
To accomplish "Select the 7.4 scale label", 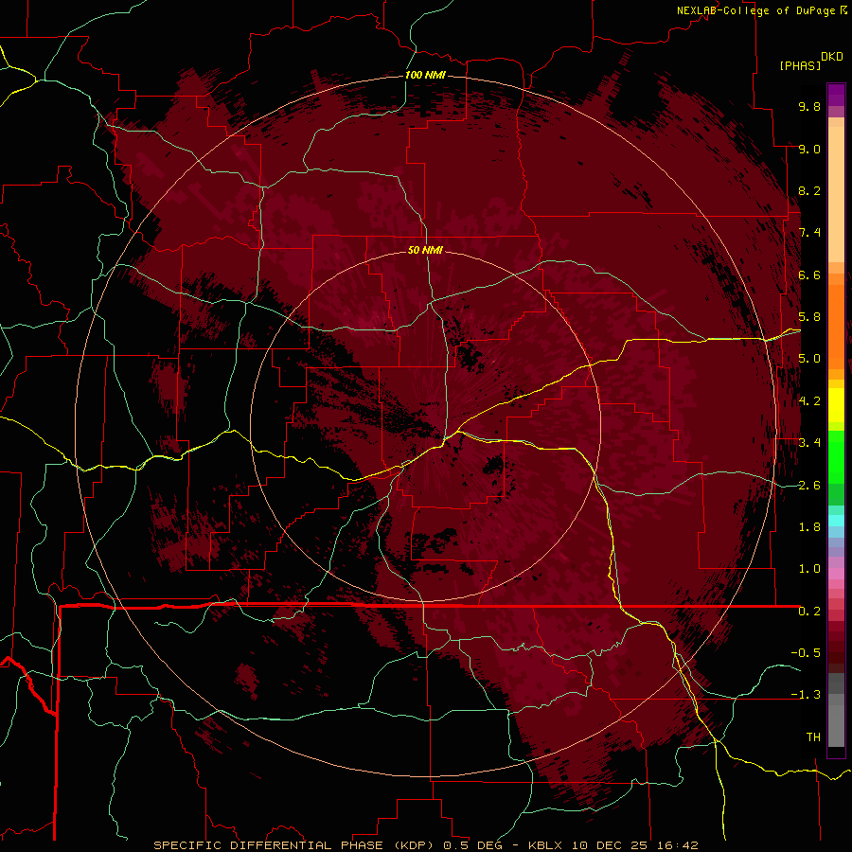I will click(809, 233).
